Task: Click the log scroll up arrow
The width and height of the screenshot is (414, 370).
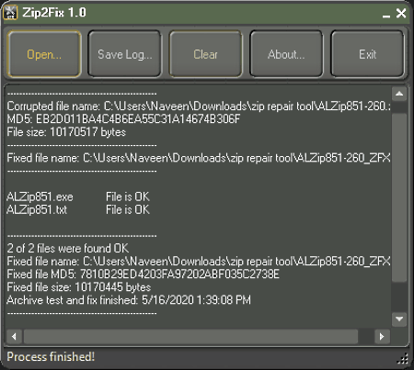Action: coord(399,94)
